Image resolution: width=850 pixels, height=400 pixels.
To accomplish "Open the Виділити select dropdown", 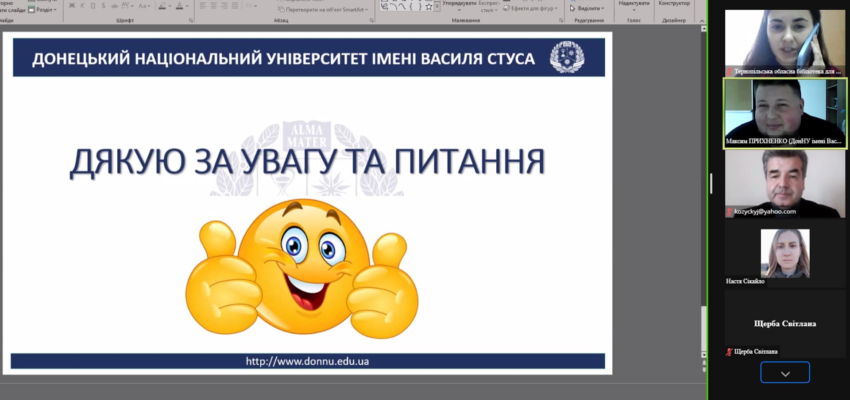I will (x=587, y=8).
